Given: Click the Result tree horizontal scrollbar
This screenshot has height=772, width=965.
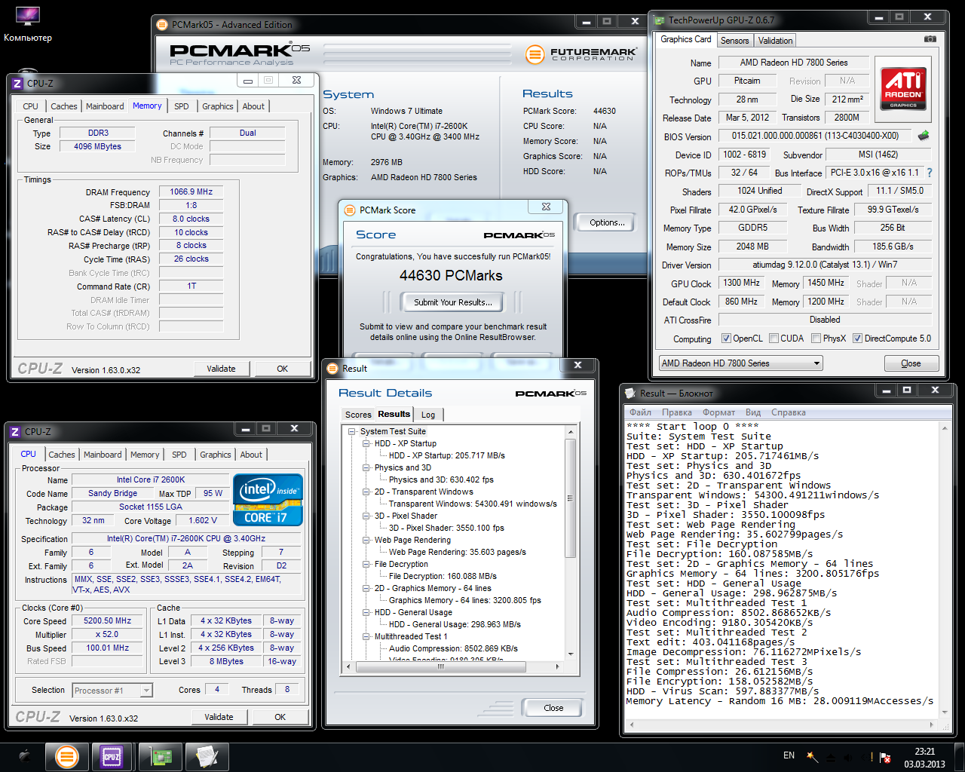Looking at the screenshot, I should pyautogui.click(x=452, y=666).
